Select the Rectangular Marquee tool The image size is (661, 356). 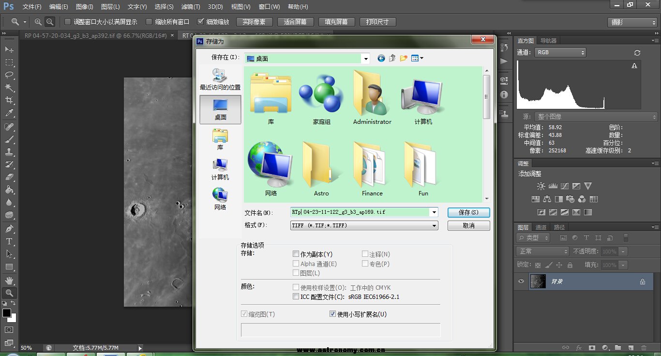click(9, 62)
